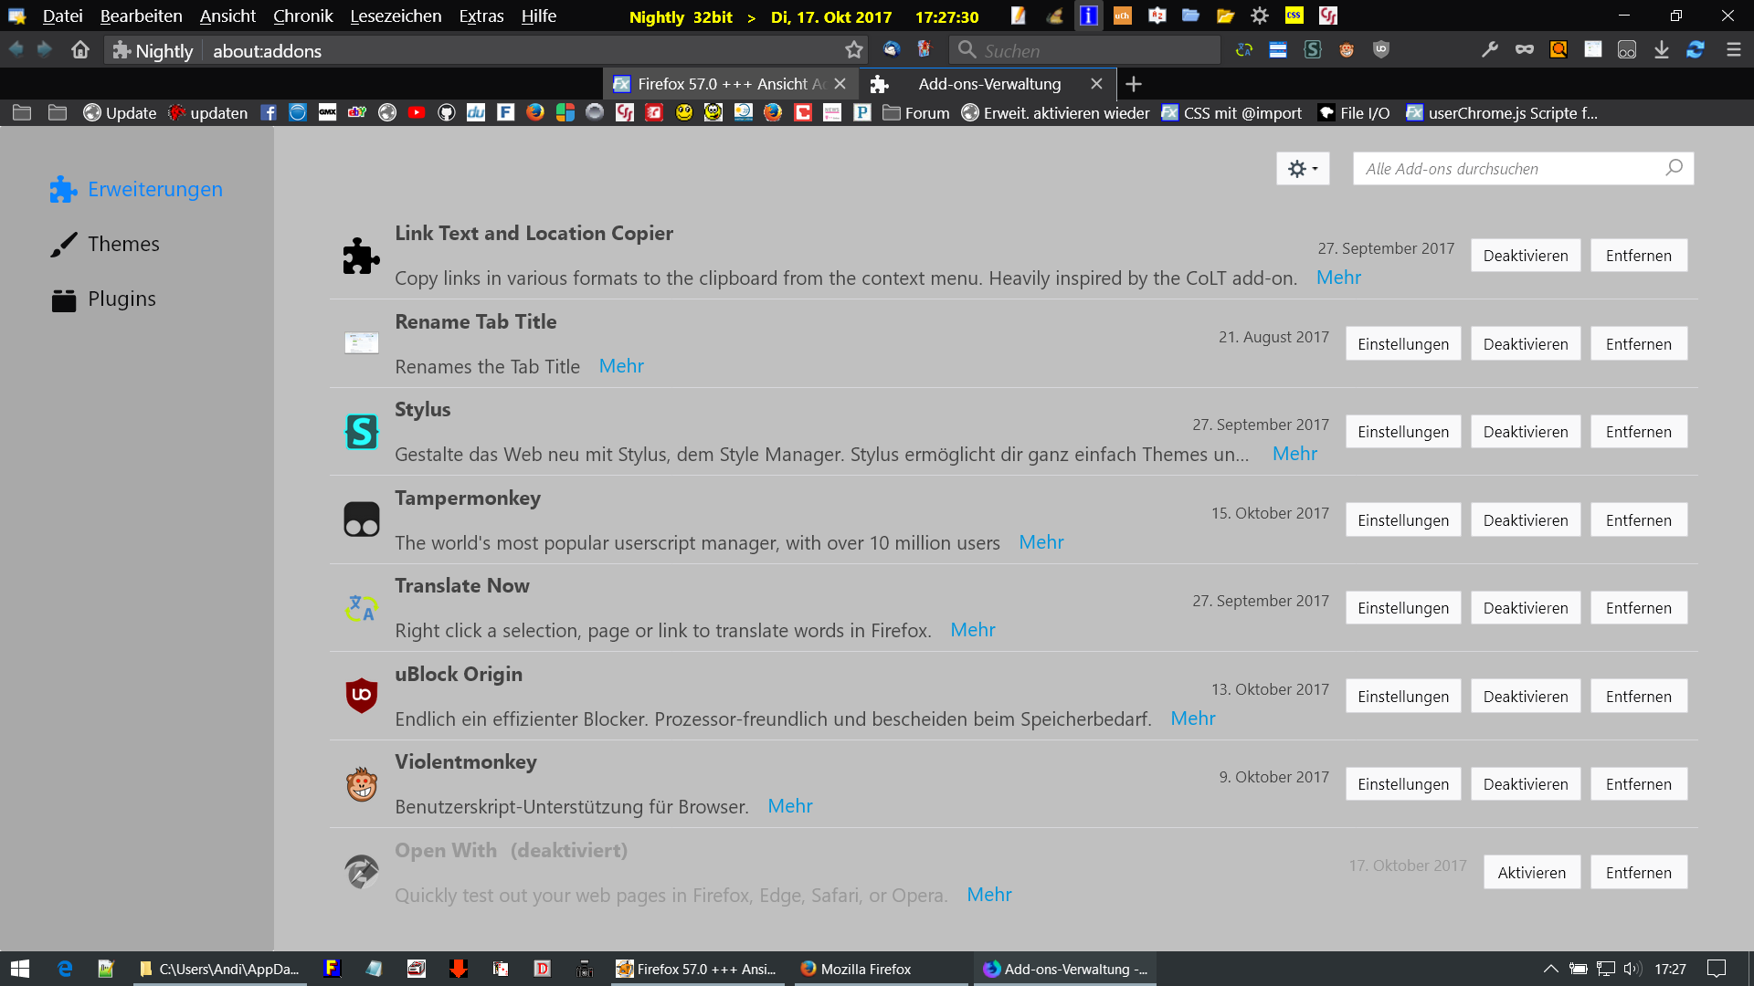
Task: Open the downloads arrow icon in the toolbar
Action: [x=1661, y=50]
